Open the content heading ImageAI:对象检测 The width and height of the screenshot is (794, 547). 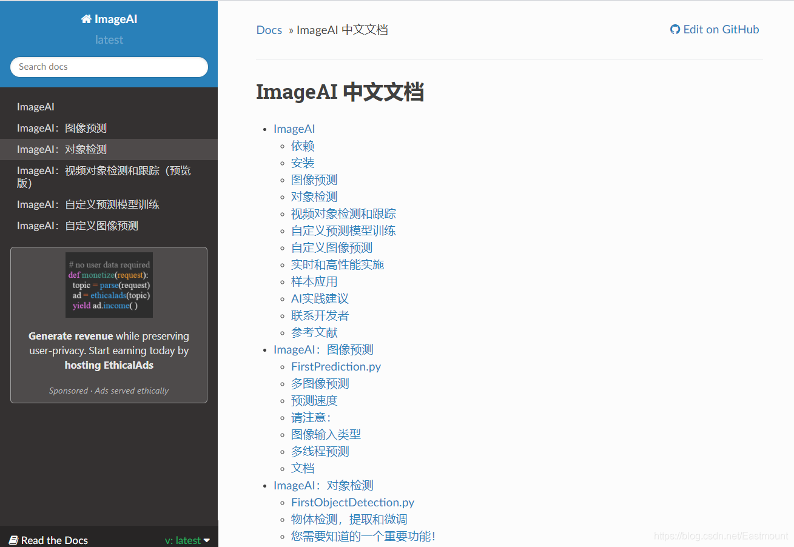click(323, 485)
